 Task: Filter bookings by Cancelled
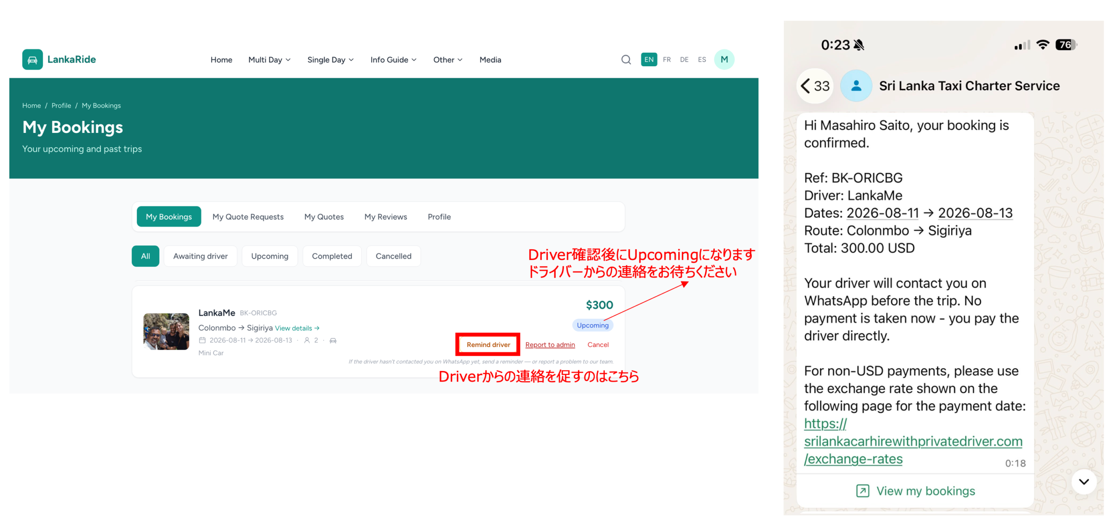[393, 256]
